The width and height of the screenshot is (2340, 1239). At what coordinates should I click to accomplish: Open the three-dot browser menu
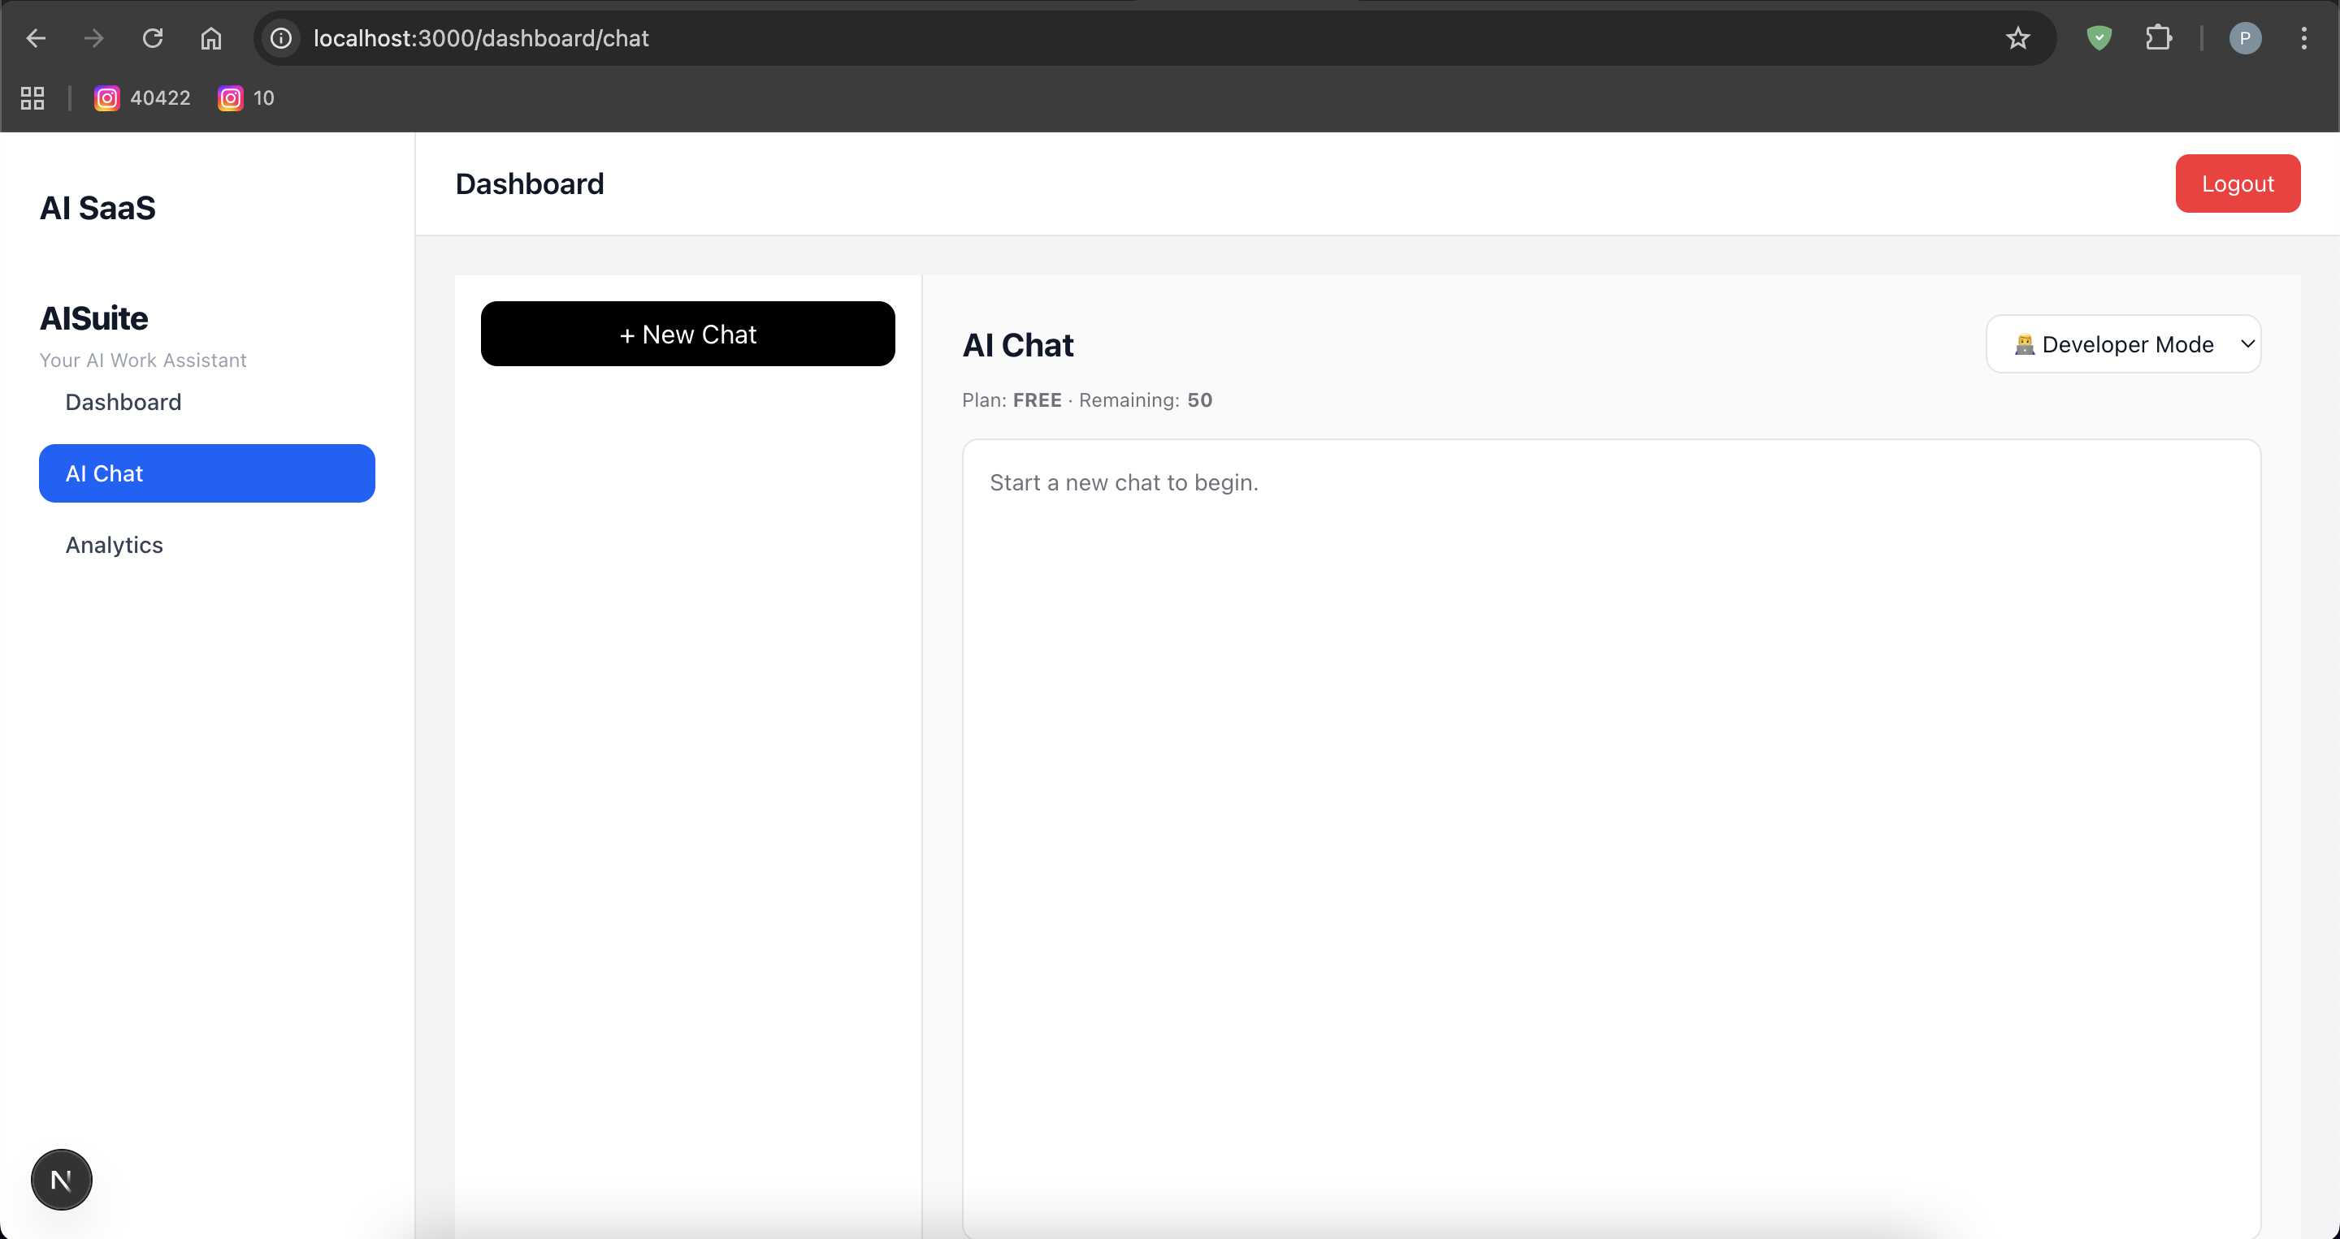coord(2304,37)
